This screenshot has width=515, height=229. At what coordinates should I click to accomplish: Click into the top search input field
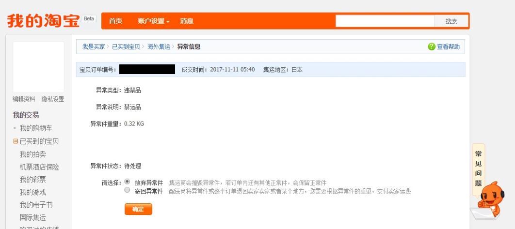385,21
